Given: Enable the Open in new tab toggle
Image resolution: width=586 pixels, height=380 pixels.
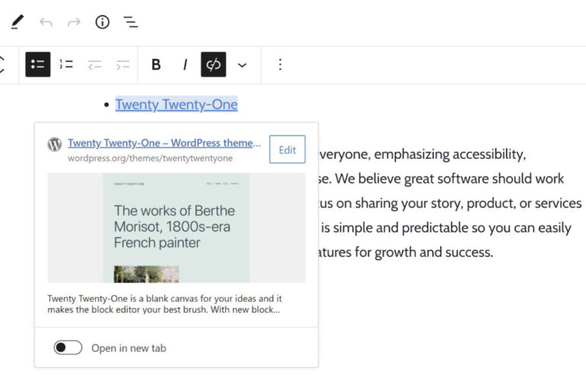Looking at the screenshot, I should (68, 347).
